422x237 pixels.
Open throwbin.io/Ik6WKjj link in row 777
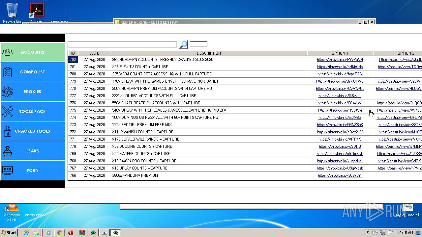coord(340,96)
